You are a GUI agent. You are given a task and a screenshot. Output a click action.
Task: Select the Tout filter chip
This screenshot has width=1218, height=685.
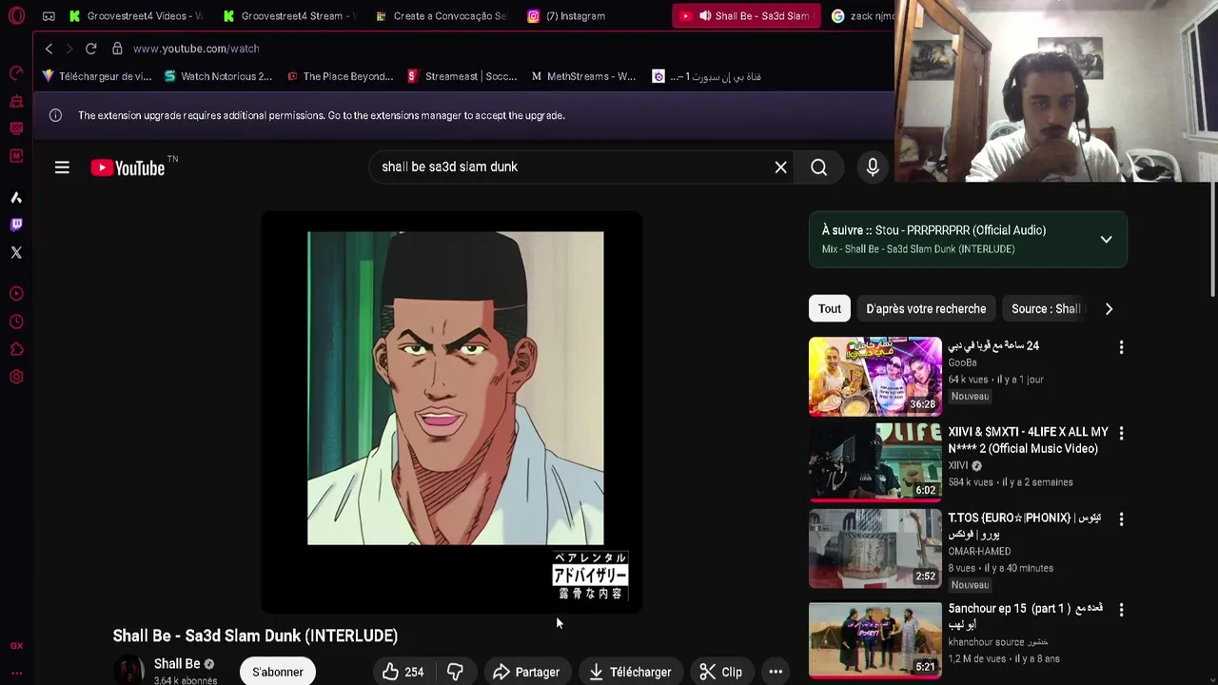tap(830, 308)
